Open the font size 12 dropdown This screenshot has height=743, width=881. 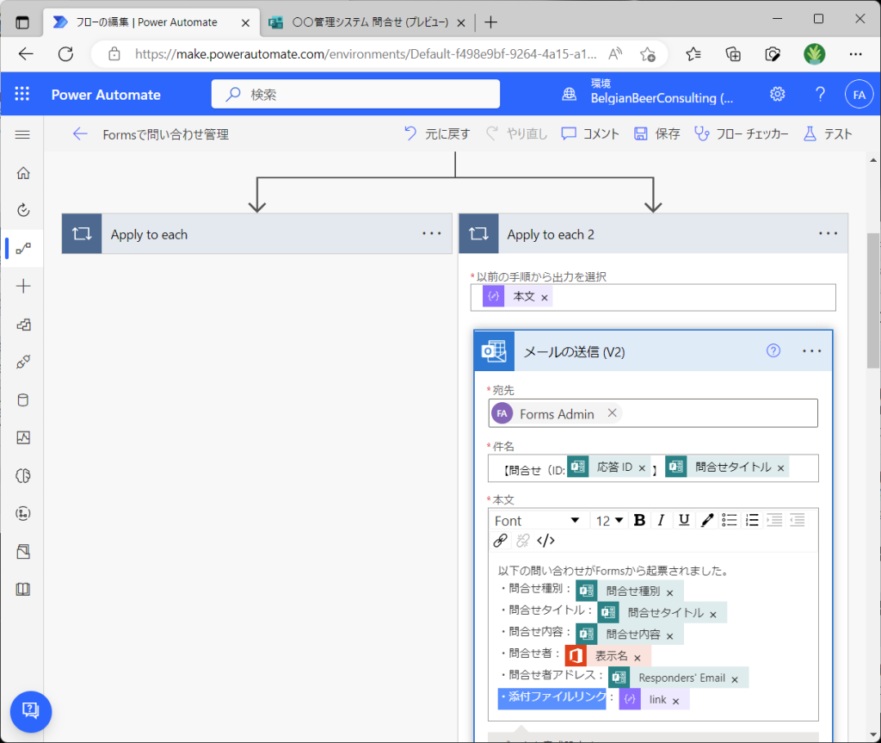pyautogui.click(x=609, y=521)
